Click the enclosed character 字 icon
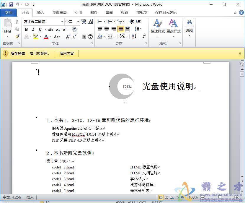Screen dimensions: 245x203 pyautogui.click(x=90, y=37)
